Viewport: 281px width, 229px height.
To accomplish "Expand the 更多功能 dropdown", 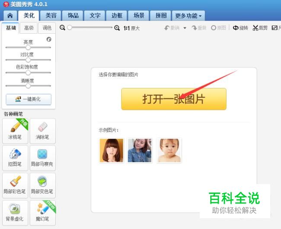I will pyautogui.click(x=188, y=16).
